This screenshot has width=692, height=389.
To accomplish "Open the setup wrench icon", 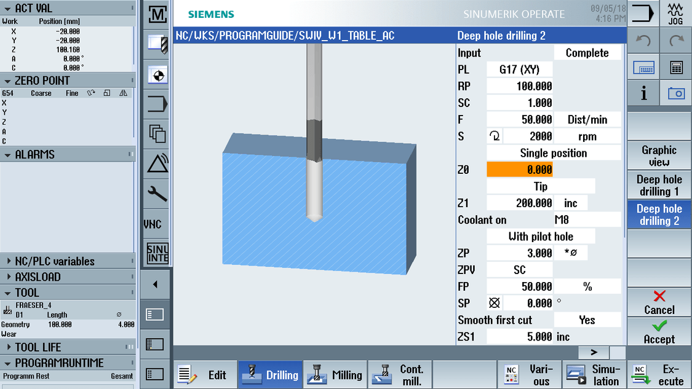I will (157, 194).
